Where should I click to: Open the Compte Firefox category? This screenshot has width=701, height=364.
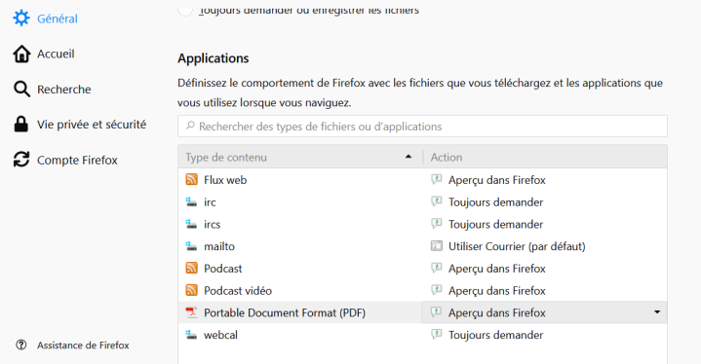click(x=77, y=160)
